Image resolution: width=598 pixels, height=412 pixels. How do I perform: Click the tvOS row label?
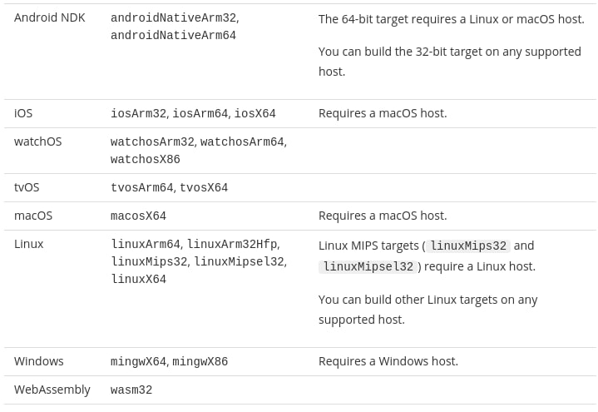(x=27, y=187)
